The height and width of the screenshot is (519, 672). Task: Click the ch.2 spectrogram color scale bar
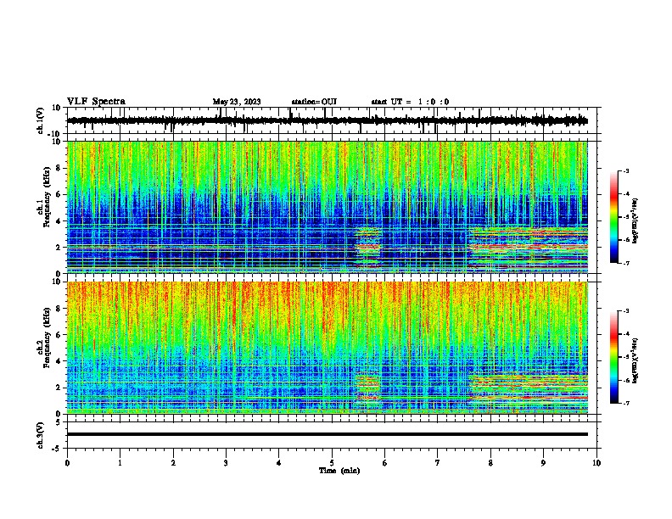point(614,357)
